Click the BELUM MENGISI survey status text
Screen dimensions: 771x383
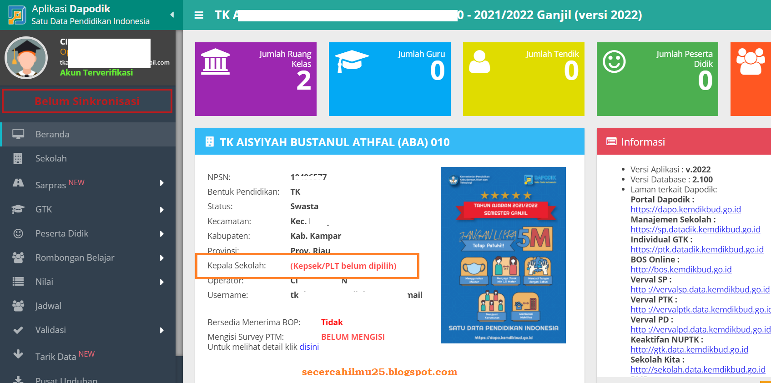(x=353, y=337)
